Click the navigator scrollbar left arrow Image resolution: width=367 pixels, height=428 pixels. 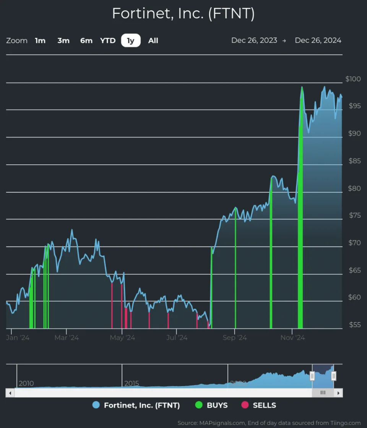pos(10,393)
